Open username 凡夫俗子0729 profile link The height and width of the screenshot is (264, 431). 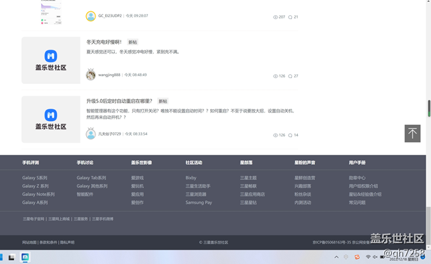coord(109,134)
